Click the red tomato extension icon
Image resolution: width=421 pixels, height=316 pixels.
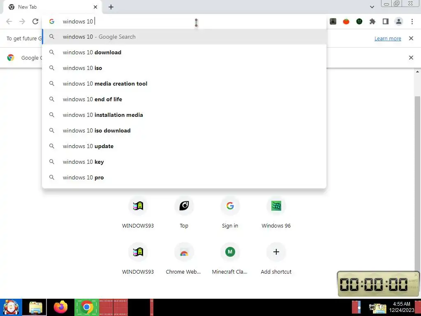coord(346,21)
